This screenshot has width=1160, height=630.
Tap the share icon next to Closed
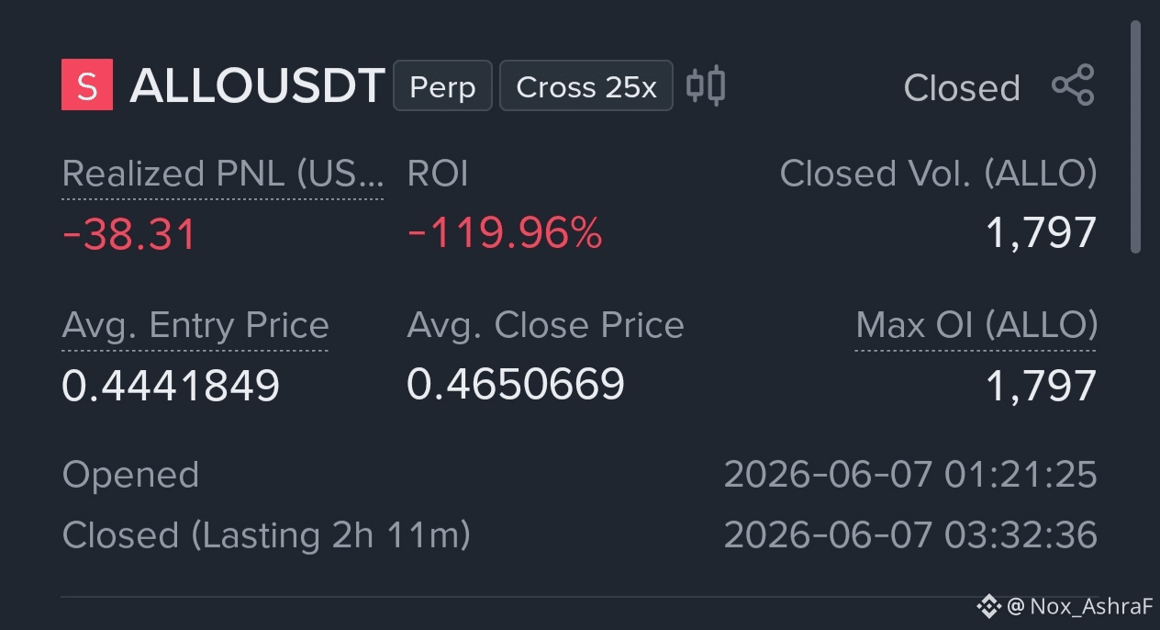click(1073, 85)
